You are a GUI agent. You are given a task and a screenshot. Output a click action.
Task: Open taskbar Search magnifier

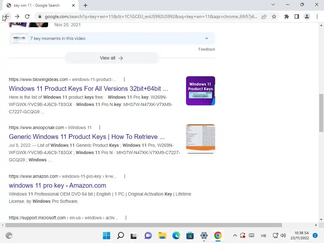point(121,235)
